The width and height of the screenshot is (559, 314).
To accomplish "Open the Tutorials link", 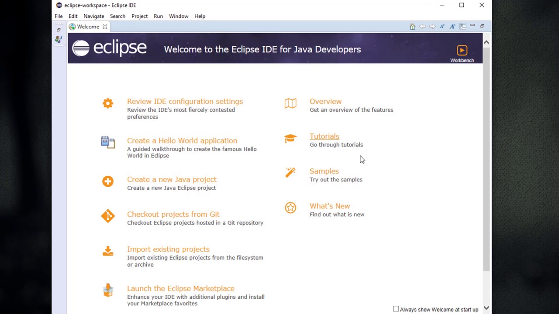I will pos(324,136).
